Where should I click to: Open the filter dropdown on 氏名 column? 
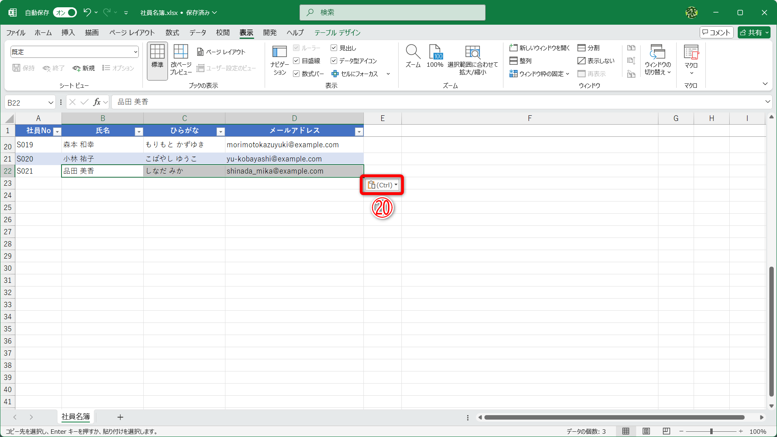click(x=139, y=131)
